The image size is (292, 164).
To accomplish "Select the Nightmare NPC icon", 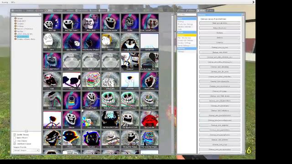I will (x=52, y=100).
